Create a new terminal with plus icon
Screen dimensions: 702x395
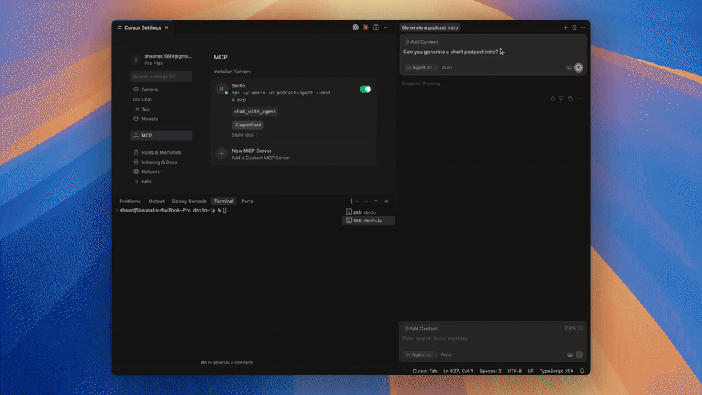pos(351,201)
